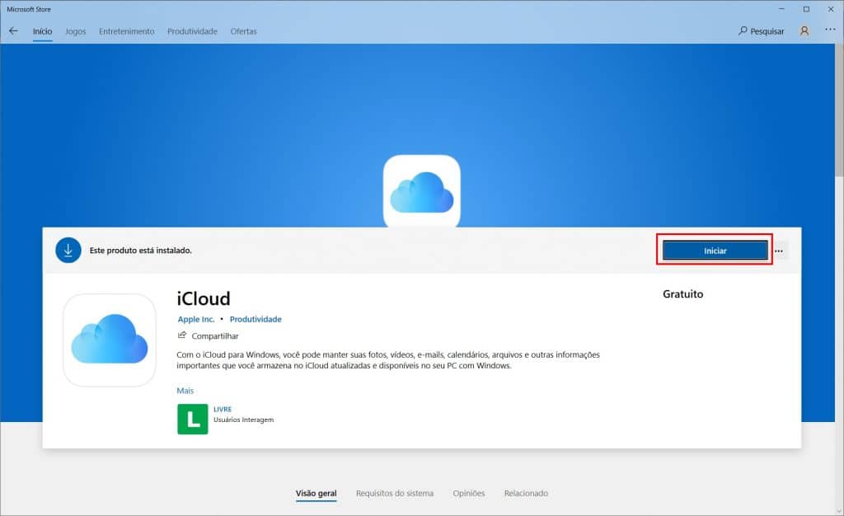
Task: Open the Entretenimento tab
Action: coord(126,31)
